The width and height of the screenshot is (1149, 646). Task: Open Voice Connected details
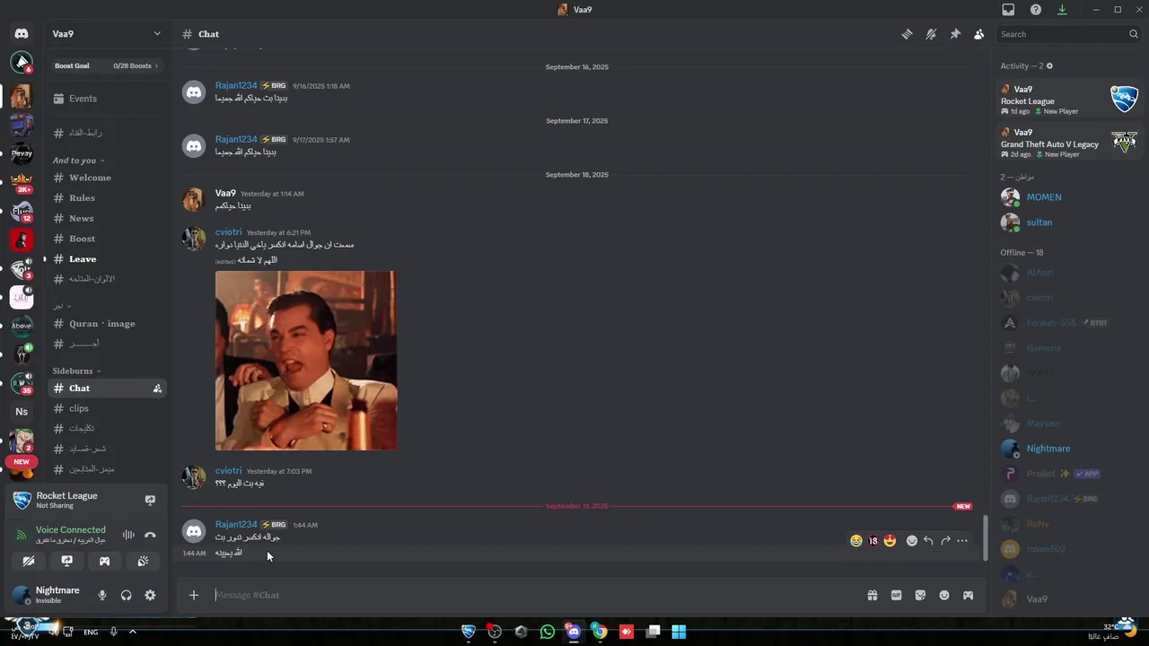[x=71, y=530]
